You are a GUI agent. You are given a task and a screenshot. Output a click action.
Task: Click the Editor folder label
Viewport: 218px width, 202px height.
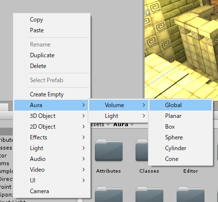coord(191,171)
